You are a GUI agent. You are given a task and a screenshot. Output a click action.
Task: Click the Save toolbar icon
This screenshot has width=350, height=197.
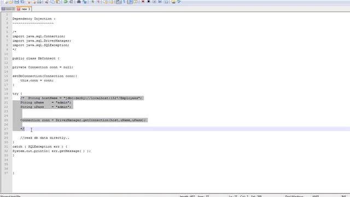(x=16, y=2)
